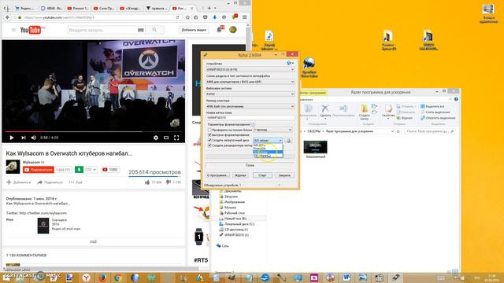Click the Share link under the video
This screenshot has width=504, height=283.
pos(50,182)
